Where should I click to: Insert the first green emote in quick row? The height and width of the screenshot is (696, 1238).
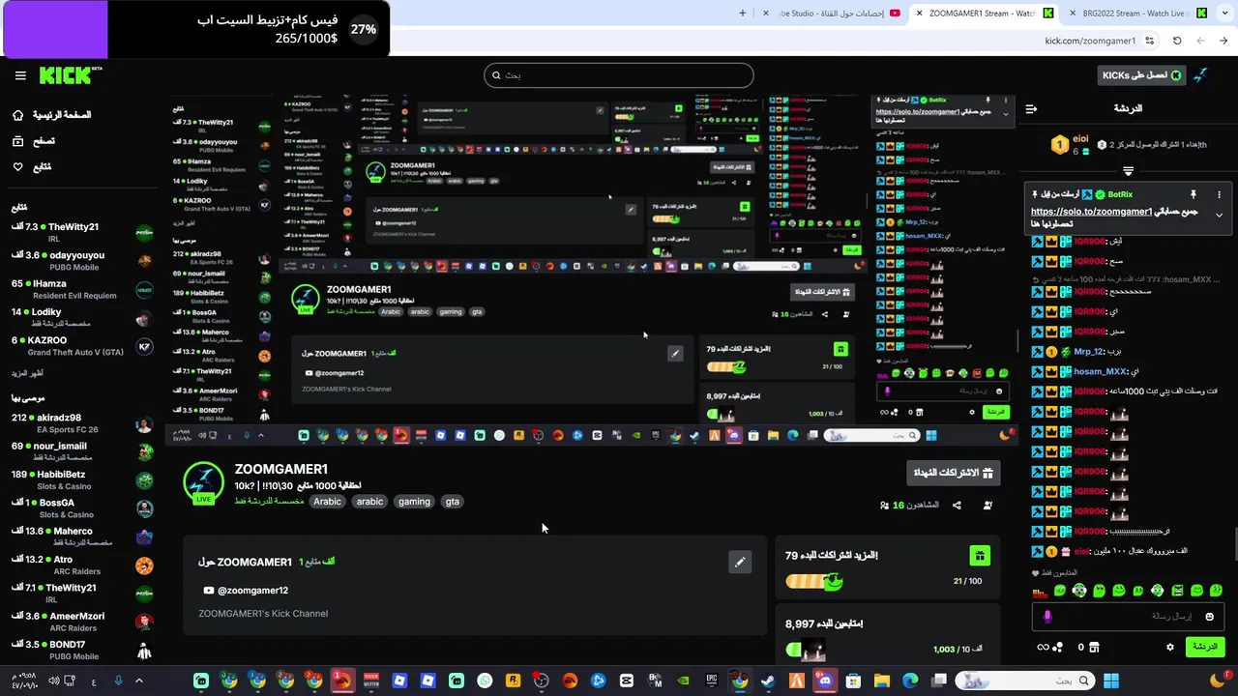(x=1060, y=591)
